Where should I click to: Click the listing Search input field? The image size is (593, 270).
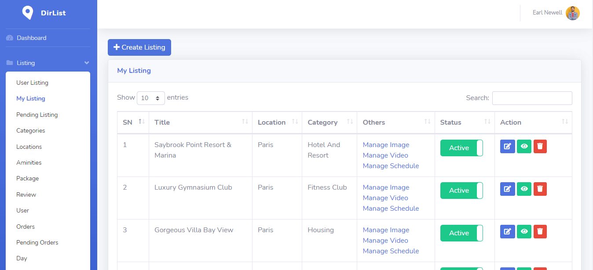[532, 98]
